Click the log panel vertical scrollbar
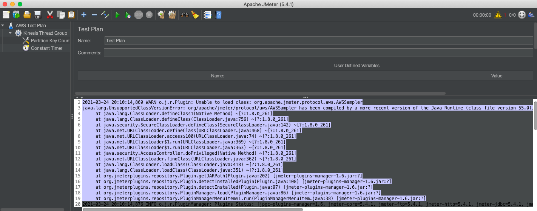The image size is (537, 211). pos(535,116)
